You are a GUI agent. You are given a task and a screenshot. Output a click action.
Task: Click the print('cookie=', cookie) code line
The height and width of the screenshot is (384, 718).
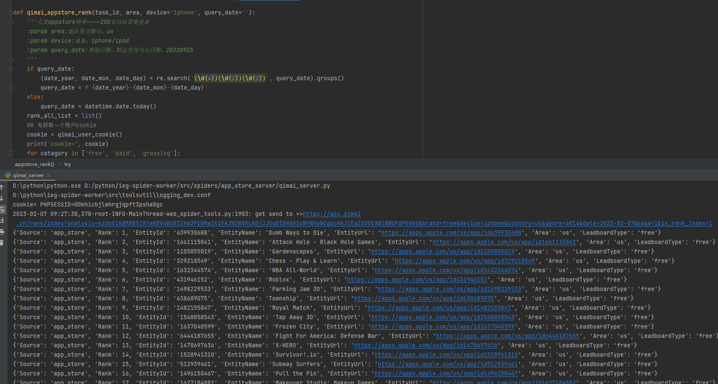pyautogui.click(x=67, y=144)
